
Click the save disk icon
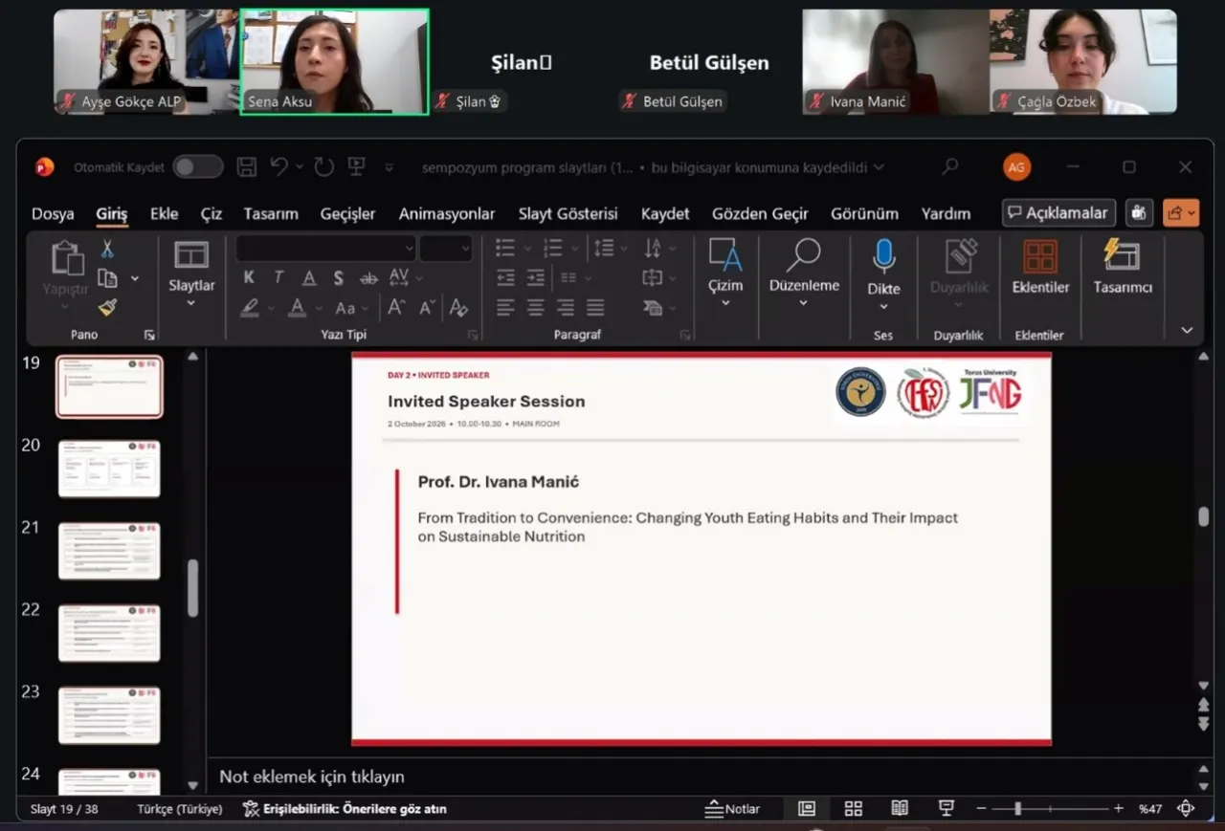tap(246, 167)
